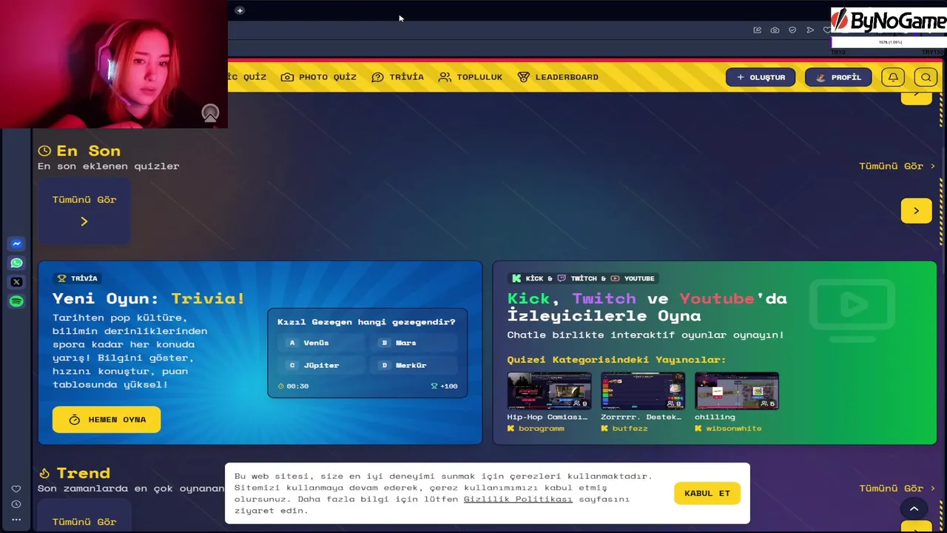Open X (Twitter) in the sidebar
The image size is (947, 533).
[x=16, y=282]
